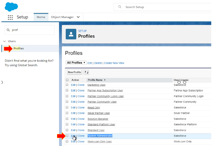Check the Marketing User row checkbox
Viewport: 214px width, 146px height.
(x=67, y=85)
